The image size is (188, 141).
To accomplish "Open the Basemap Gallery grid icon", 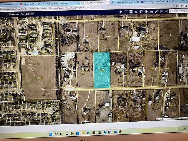I will pyautogui.click(x=131, y=12).
